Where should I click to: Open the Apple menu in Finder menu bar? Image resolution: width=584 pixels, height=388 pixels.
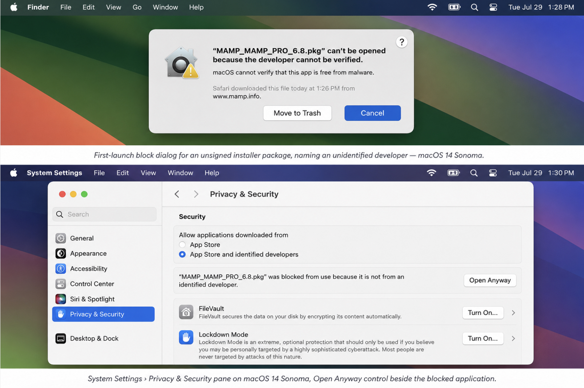(14, 7)
